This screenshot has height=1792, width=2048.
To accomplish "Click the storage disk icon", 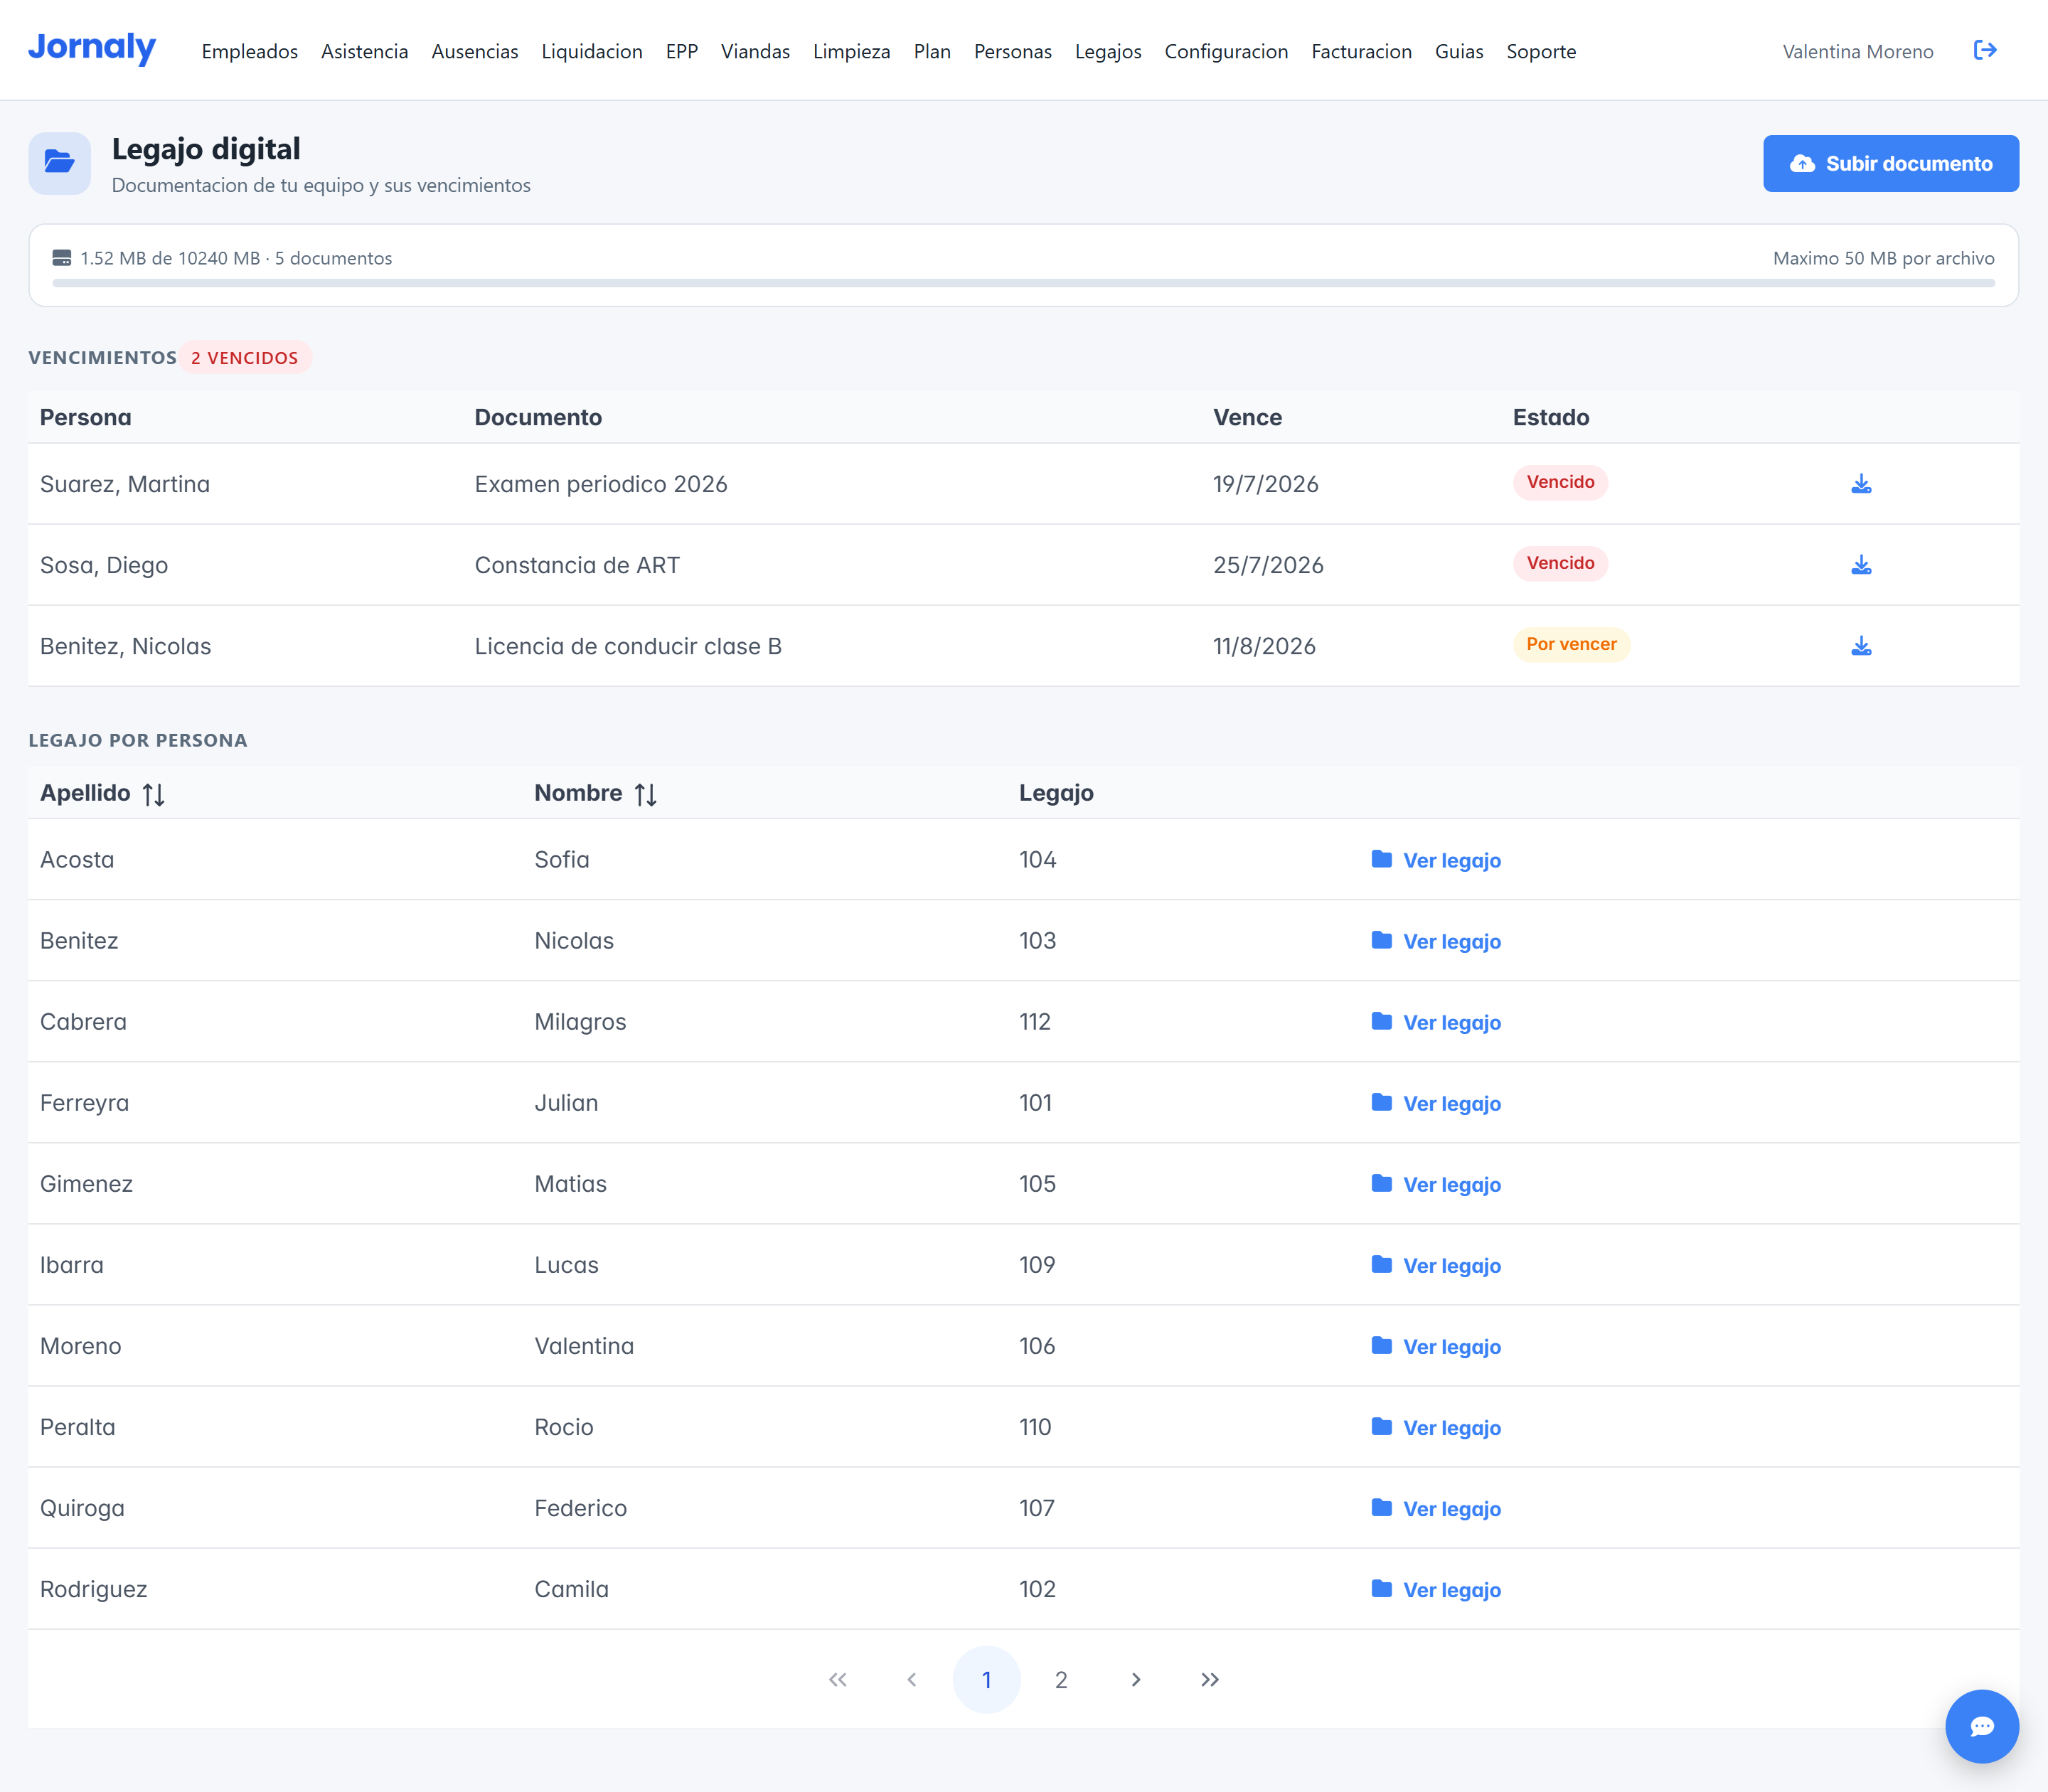I will point(62,258).
